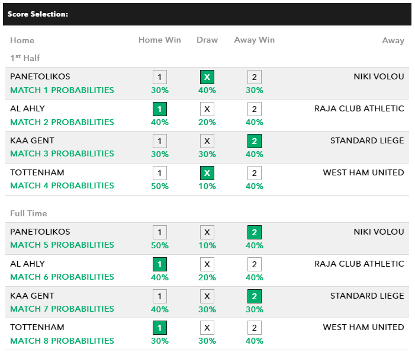Viewport: 415px width, 352px height.
Task: Pick Away Win for Niki Volou 1st Half
Action: 254,77
